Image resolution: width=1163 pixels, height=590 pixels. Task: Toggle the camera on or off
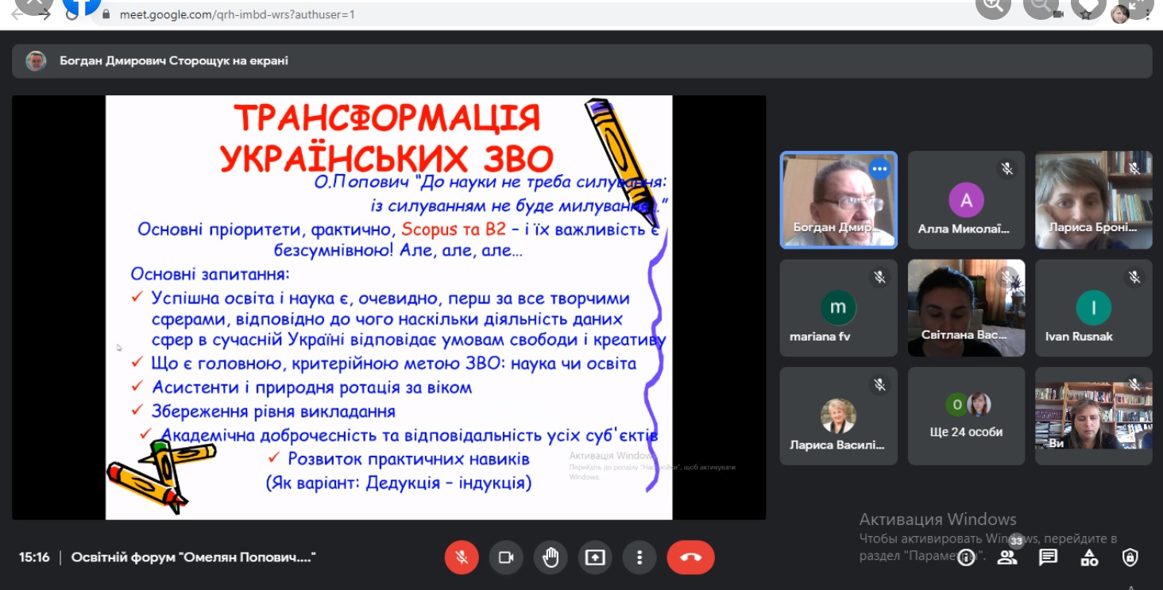pos(506,557)
